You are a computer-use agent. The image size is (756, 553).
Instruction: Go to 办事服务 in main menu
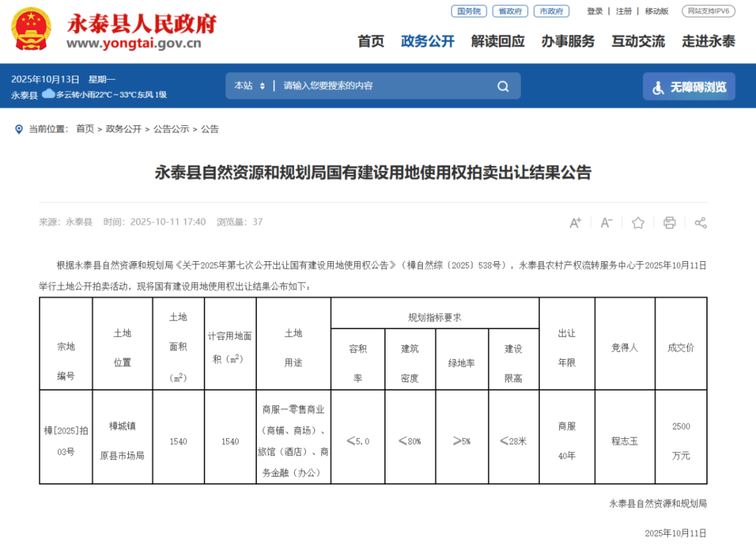(568, 41)
